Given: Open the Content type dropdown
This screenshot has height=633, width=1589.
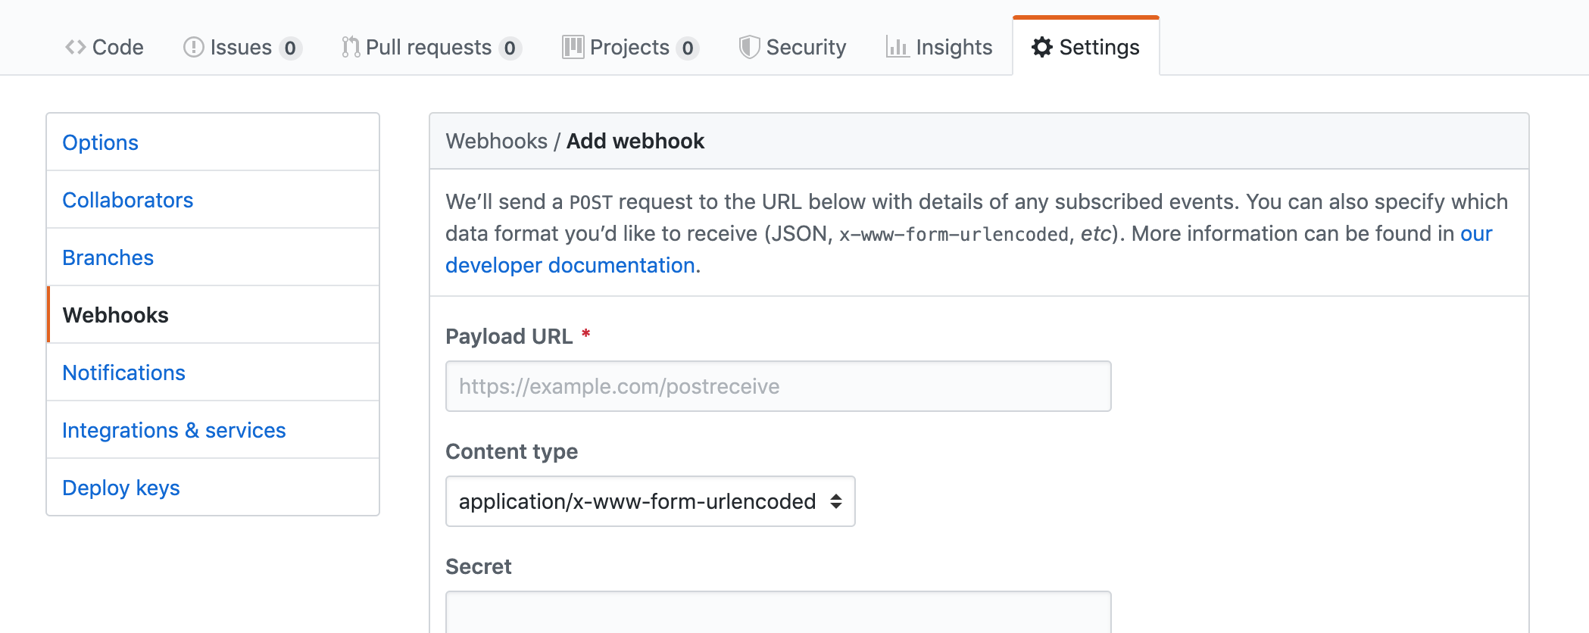Looking at the screenshot, I should [x=650, y=501].
